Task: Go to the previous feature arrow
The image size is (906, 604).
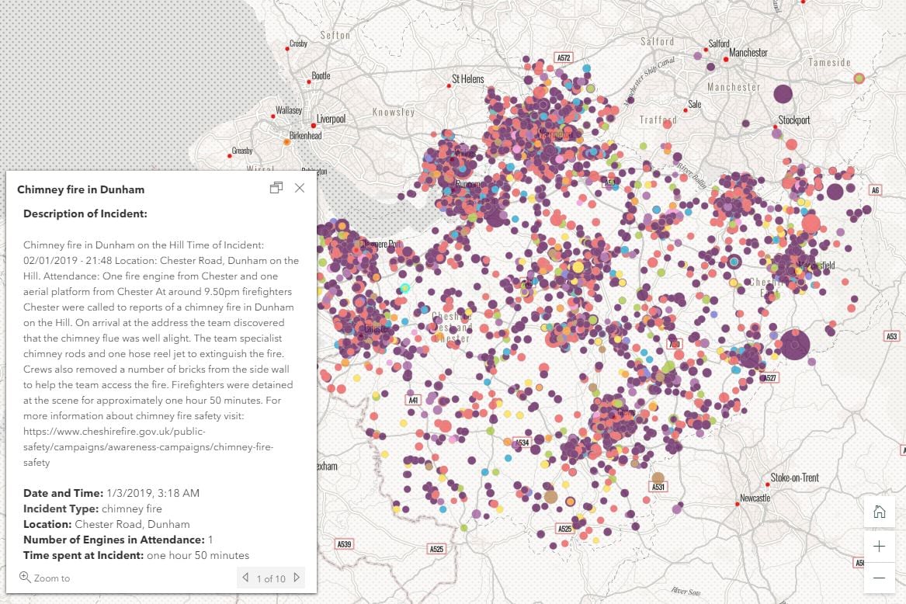Action: pyautogui.click(x=245, y=578)
